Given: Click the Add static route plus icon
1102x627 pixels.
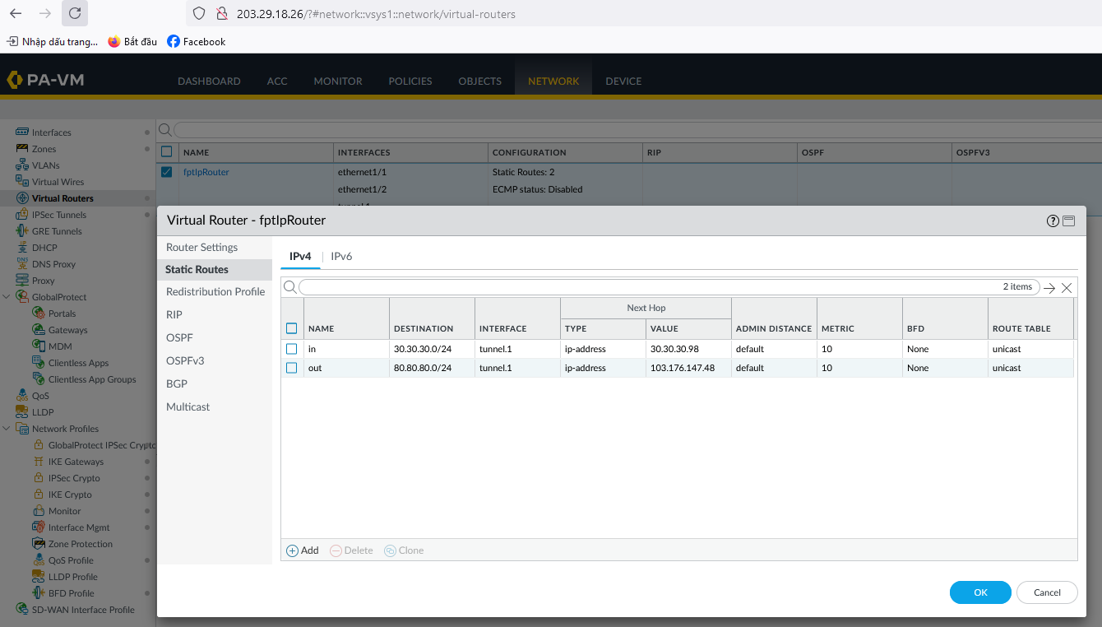Looking at the screenshot, I should point(292,550).
